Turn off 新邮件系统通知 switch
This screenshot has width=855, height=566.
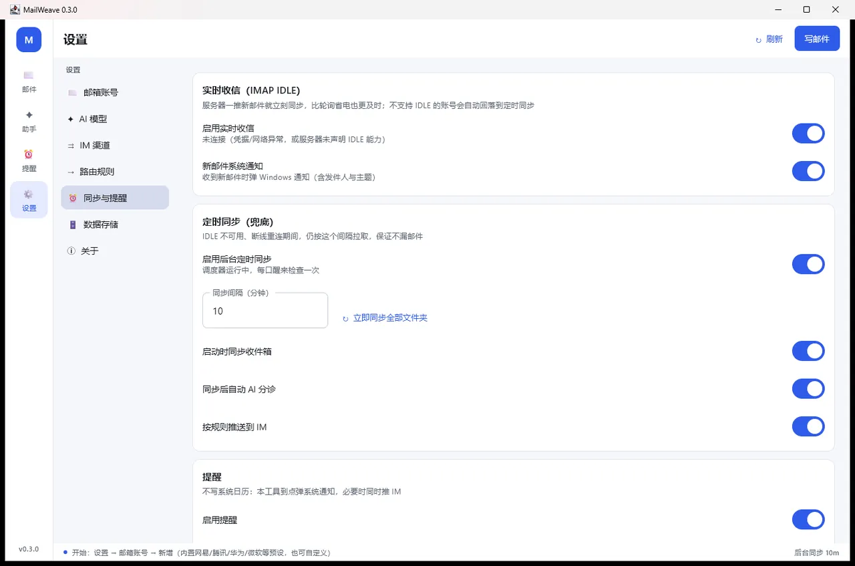tap(808, 171)
